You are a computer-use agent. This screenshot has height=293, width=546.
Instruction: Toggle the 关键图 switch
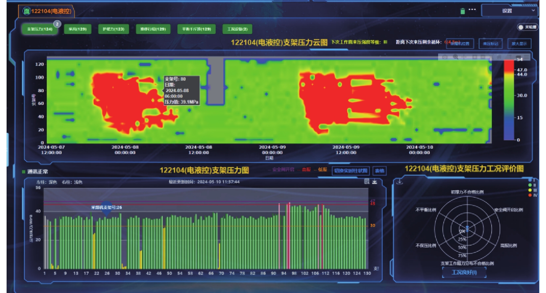[527, 27]
